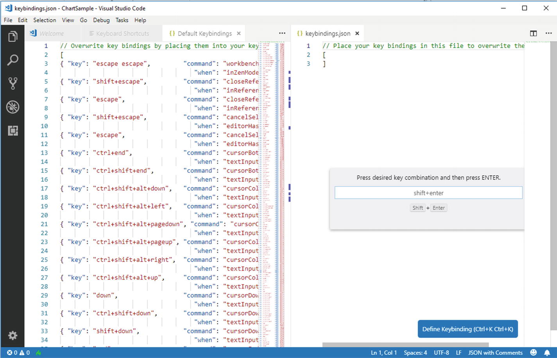557x358 pixels.
Task: Show errors and warnings count
Action: click(x=18, y=353)
